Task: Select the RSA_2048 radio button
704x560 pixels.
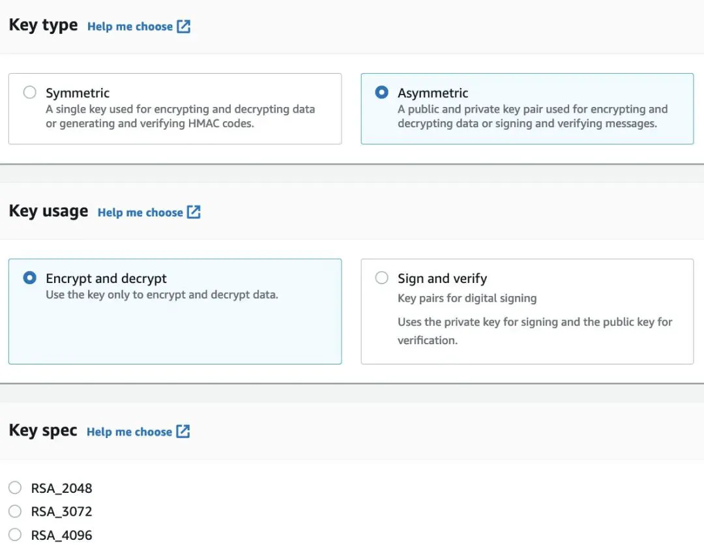Action: [x=15, y=488]
